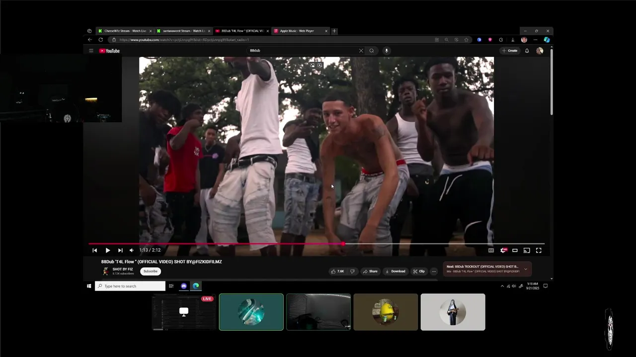Add page to favorites star
636x357 pixels.
tap(466, 40)
